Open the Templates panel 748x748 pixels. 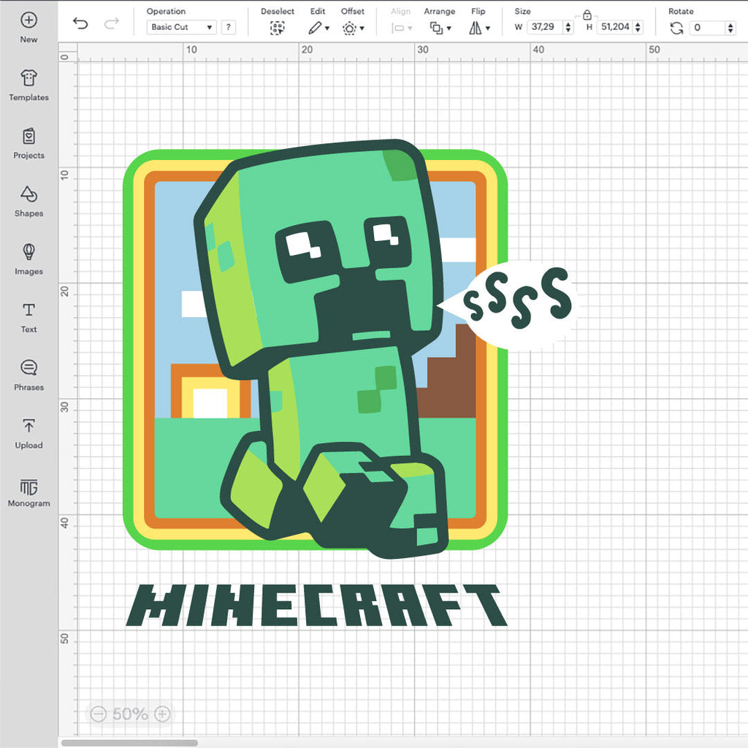(x=28, y=85)
